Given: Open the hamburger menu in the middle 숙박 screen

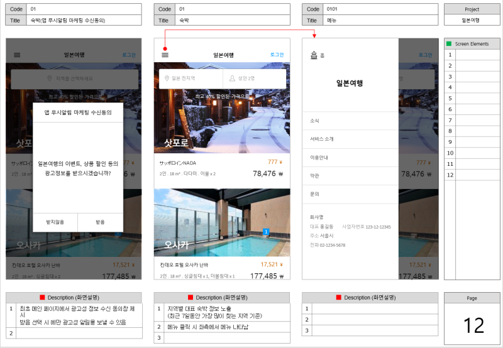Looking at the screenshot, I should tap(165, 55).
